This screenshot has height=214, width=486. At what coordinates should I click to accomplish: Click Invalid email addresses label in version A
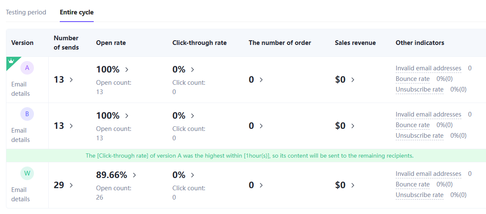point(428,68)
